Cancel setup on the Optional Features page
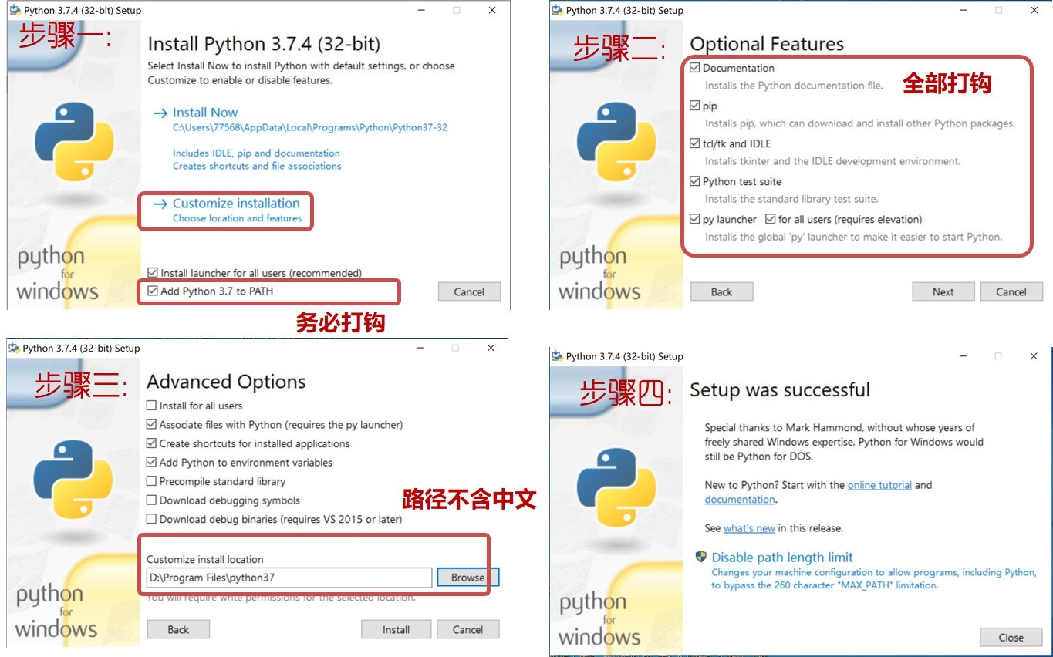Image resolution: width=1053 pixels, height=657 pixels. pos(1011,292)
